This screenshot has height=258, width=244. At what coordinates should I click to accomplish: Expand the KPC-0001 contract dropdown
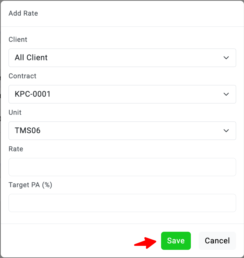[122, 94]
